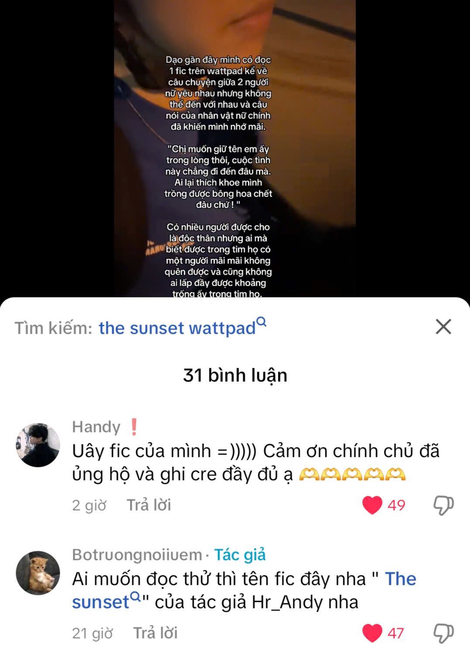Viewport: 470px width, 652px height.
Task: Reply to Handy's comment via 'Trả lời'
Action: pos(149,505)
